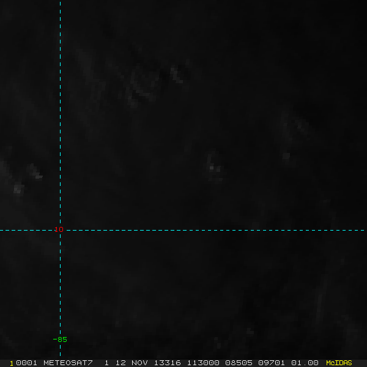Image resolution: width=367 pixels, height=367 pixels.
Task: Click the METEOSAT7 satellite label
Action: click(x=68, y=363)
